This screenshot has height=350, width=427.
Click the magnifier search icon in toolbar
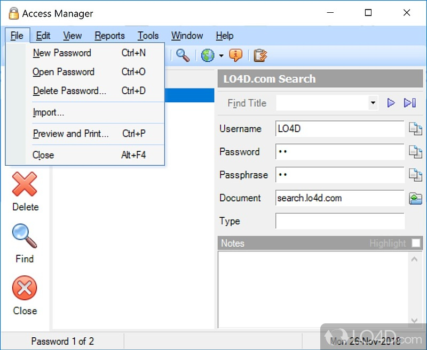tap(183, 55)
